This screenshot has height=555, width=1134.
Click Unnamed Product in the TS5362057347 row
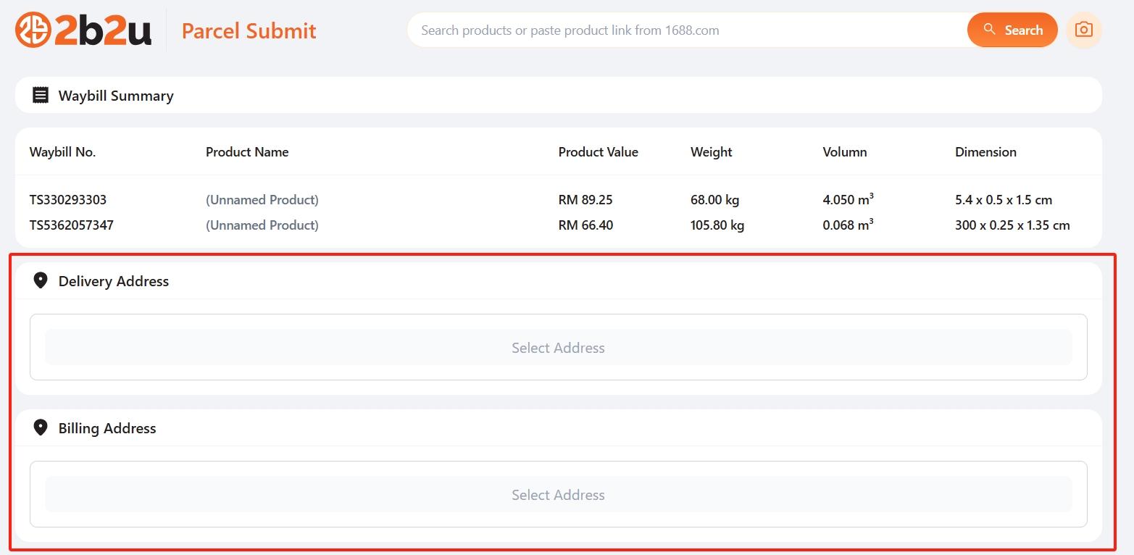[262, 225]
